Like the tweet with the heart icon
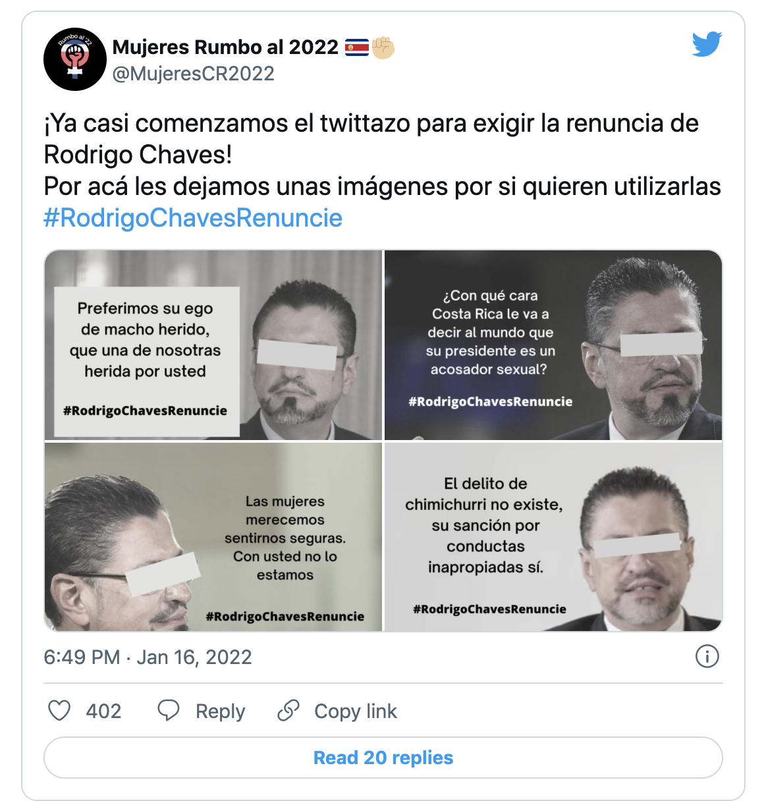The height and width of the screenshot is (805, 764). (x=59, y=710)
